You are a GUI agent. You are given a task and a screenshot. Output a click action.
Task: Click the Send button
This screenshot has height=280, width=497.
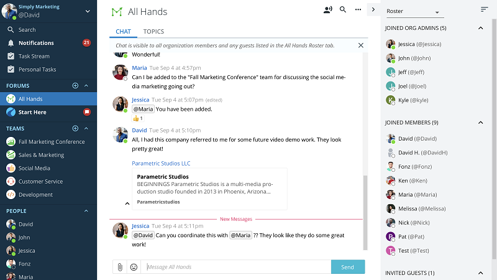tap(348, 267)
